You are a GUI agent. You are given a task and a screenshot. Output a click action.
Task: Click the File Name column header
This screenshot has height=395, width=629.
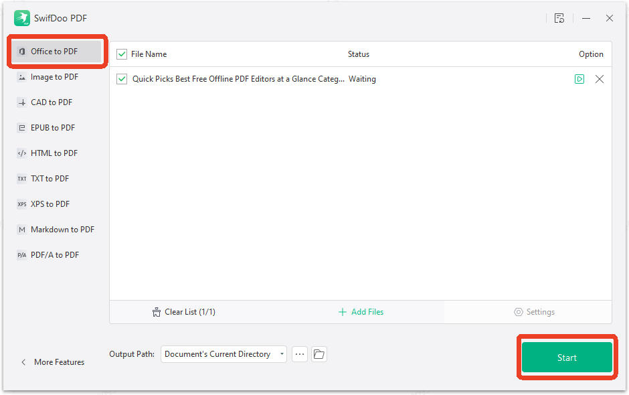[149, 54]
